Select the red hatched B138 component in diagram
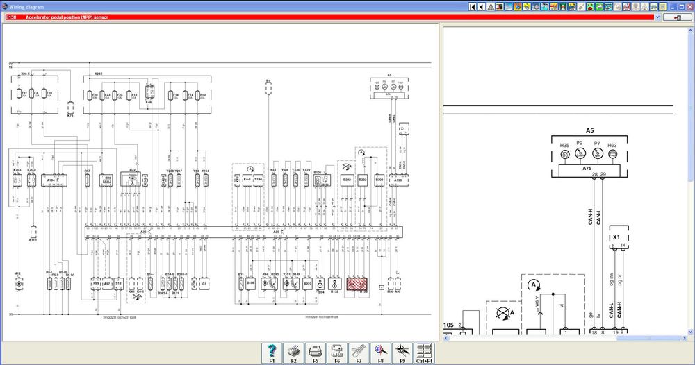The height and width of the screenshot is (365, 695). point(357,284)
